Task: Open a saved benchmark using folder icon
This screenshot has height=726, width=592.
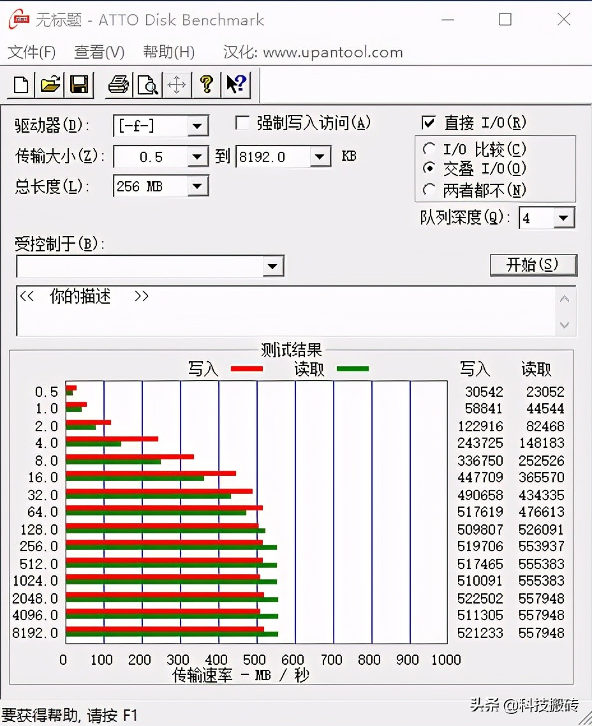Action: coord(50,84)
